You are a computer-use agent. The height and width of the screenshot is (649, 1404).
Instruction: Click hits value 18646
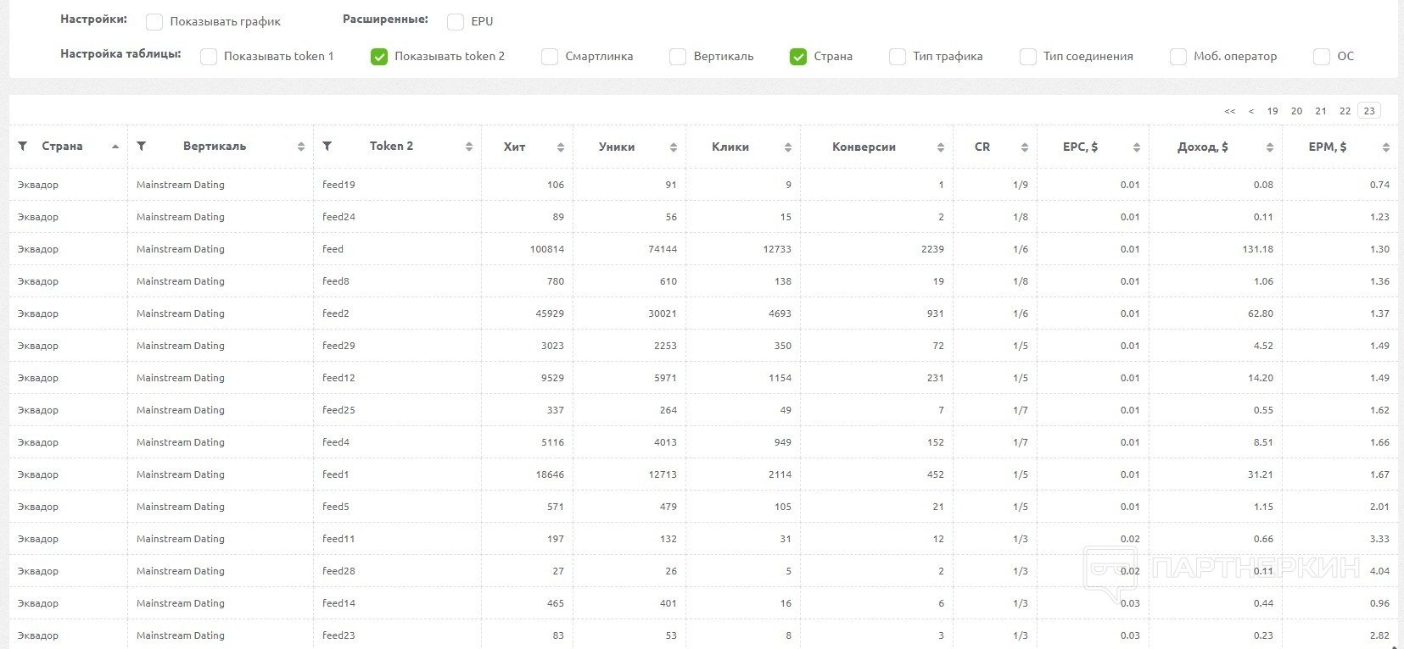[x=550, y=474]
